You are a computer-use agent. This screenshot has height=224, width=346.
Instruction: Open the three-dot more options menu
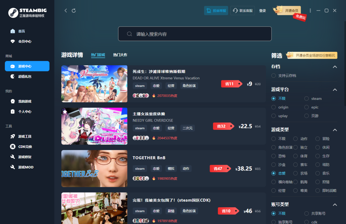(x=310, y=11)
